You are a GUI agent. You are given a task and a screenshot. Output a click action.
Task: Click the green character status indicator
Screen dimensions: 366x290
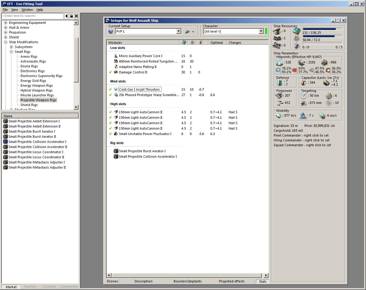click(266, 31)
